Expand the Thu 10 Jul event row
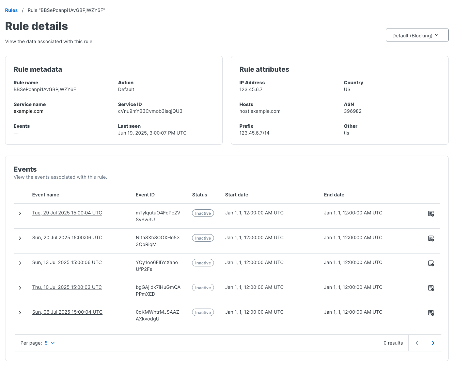Viewport: 454px width, 366px height. coord(20,288)
